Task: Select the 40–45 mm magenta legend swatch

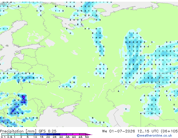Action: (76, 134)
